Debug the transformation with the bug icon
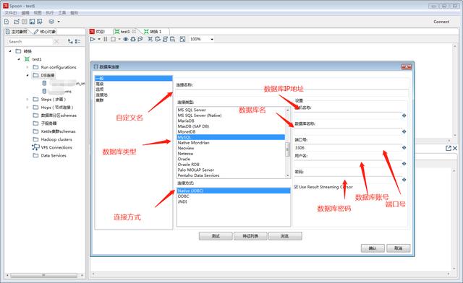Screen dimensions: 463x283 [x=133, y=39]
